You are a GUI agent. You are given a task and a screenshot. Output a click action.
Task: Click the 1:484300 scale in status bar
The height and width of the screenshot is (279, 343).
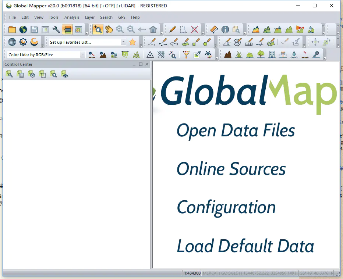click(192, 273)
